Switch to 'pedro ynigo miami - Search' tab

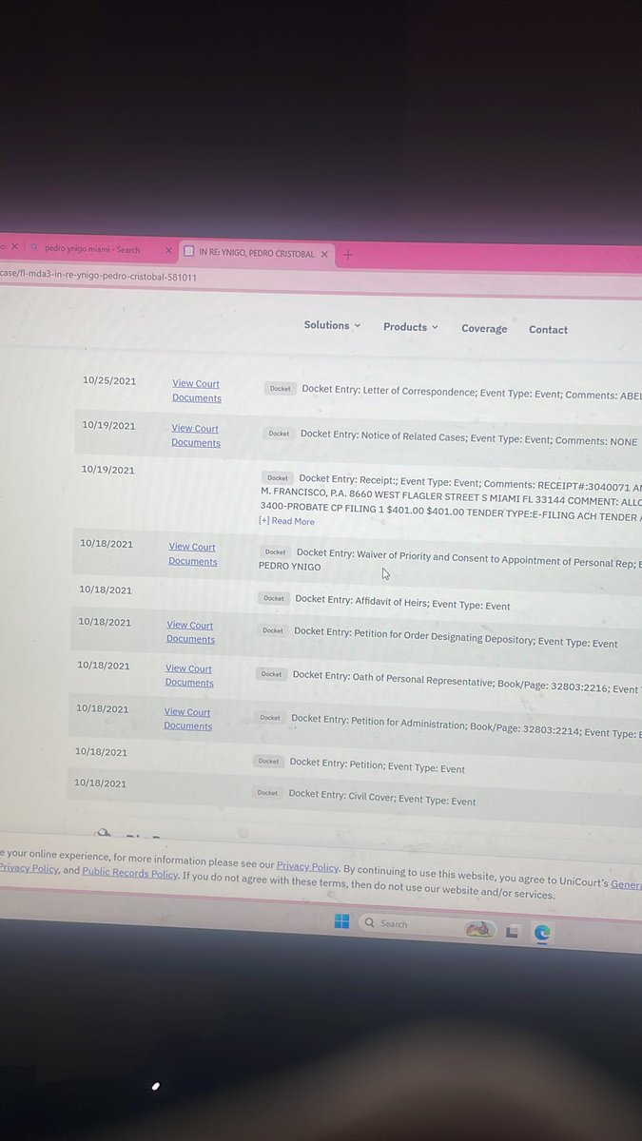[x=92, y=249]
